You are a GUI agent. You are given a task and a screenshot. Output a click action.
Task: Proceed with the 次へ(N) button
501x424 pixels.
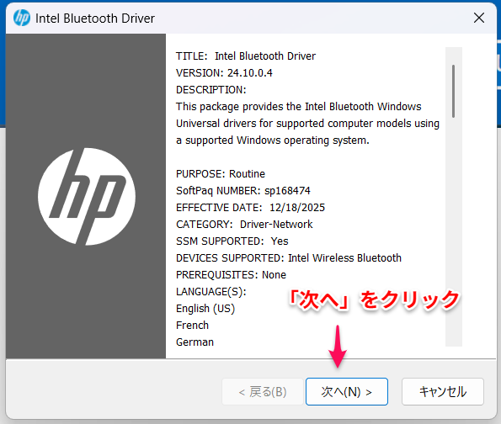[347, 391]
